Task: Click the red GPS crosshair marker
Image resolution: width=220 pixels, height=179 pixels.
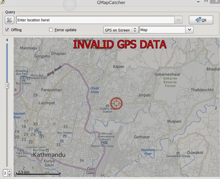Action: tap(116, 103)
